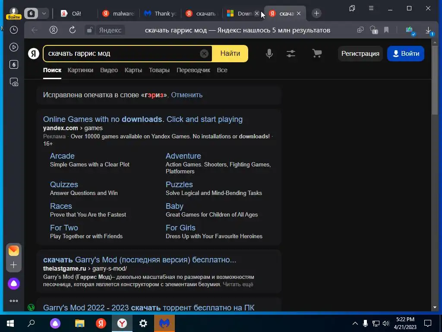Start voice search with microphone icon

pos(269,53)
